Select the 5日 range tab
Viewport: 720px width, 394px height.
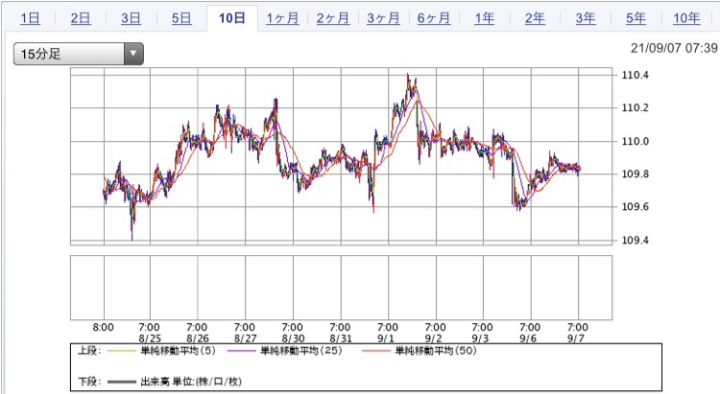tap(181, 18)
